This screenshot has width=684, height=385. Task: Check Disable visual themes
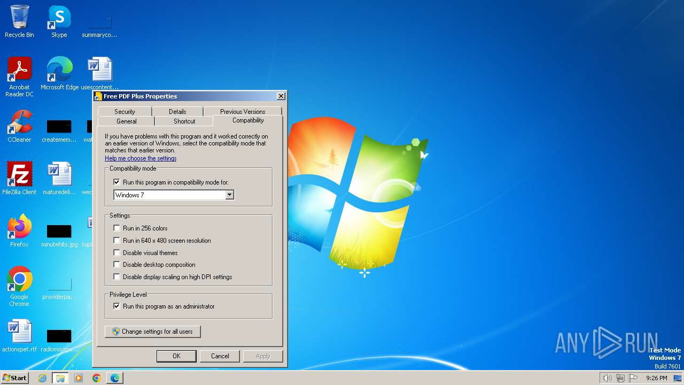coord(116,253)
